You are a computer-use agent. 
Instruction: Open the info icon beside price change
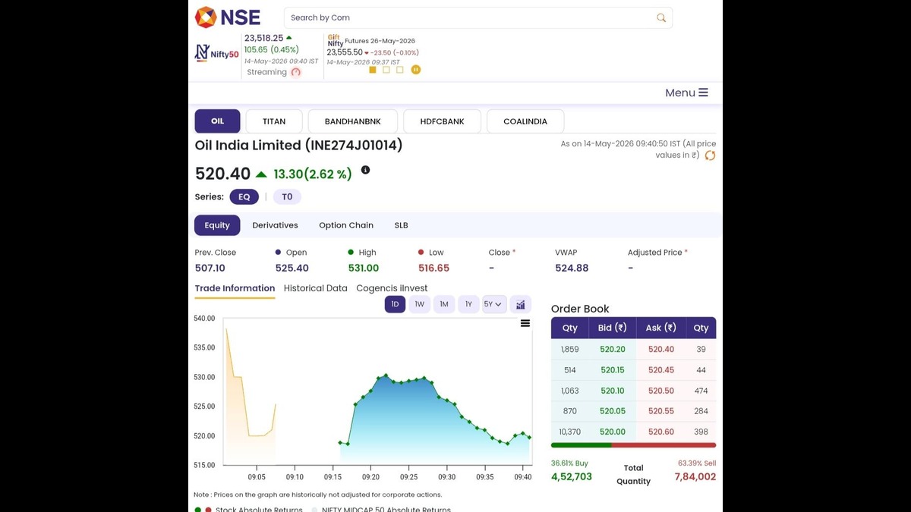pyautogui.click(x=365, y=170)
